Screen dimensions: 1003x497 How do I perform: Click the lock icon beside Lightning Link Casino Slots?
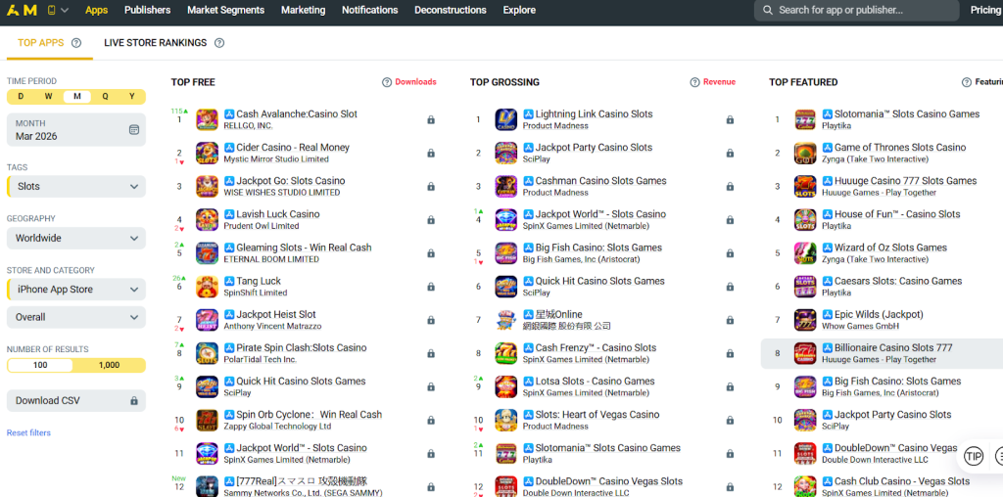click(x=729, y=119)
